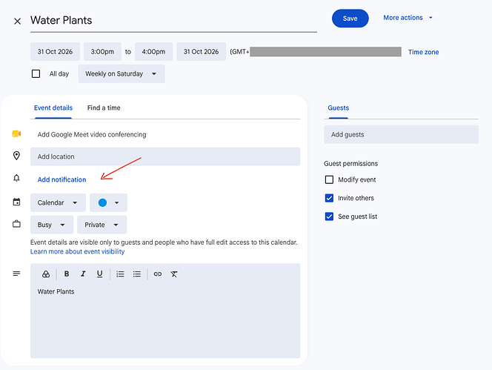Click the location pin icon
Viewport: 492px width, 370px height.
coord(16,156)
